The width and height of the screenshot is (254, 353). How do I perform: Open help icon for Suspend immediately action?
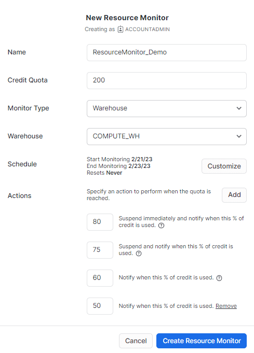click(x=162, y=225)
